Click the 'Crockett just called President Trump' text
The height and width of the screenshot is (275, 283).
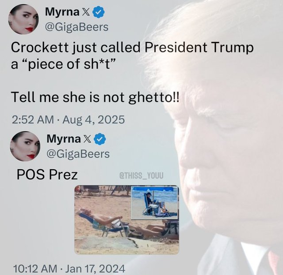[132, 48]
